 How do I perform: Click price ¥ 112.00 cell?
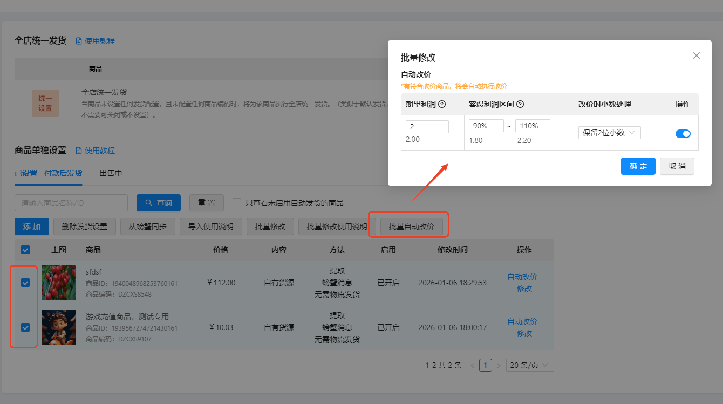[221, 283]
